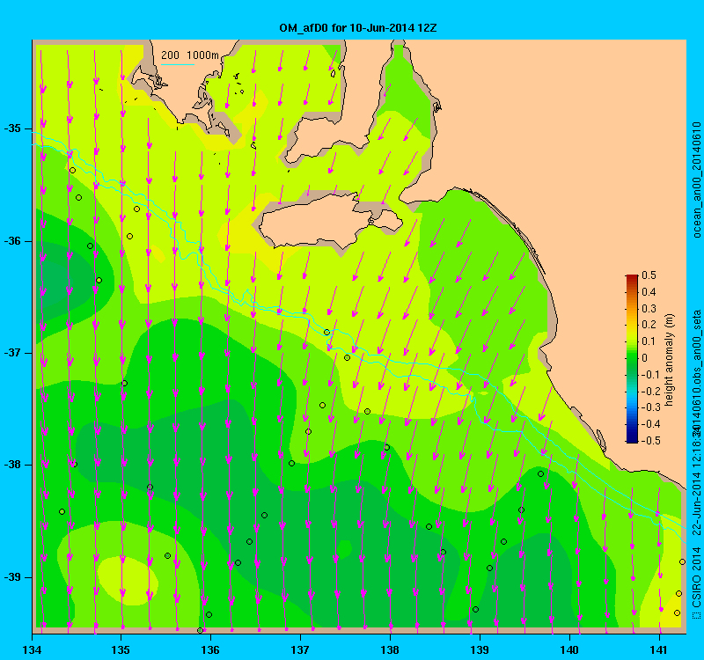Screen dimensions: 704x660
Task: Click the 137 longitude axis label
Action: 300,649
